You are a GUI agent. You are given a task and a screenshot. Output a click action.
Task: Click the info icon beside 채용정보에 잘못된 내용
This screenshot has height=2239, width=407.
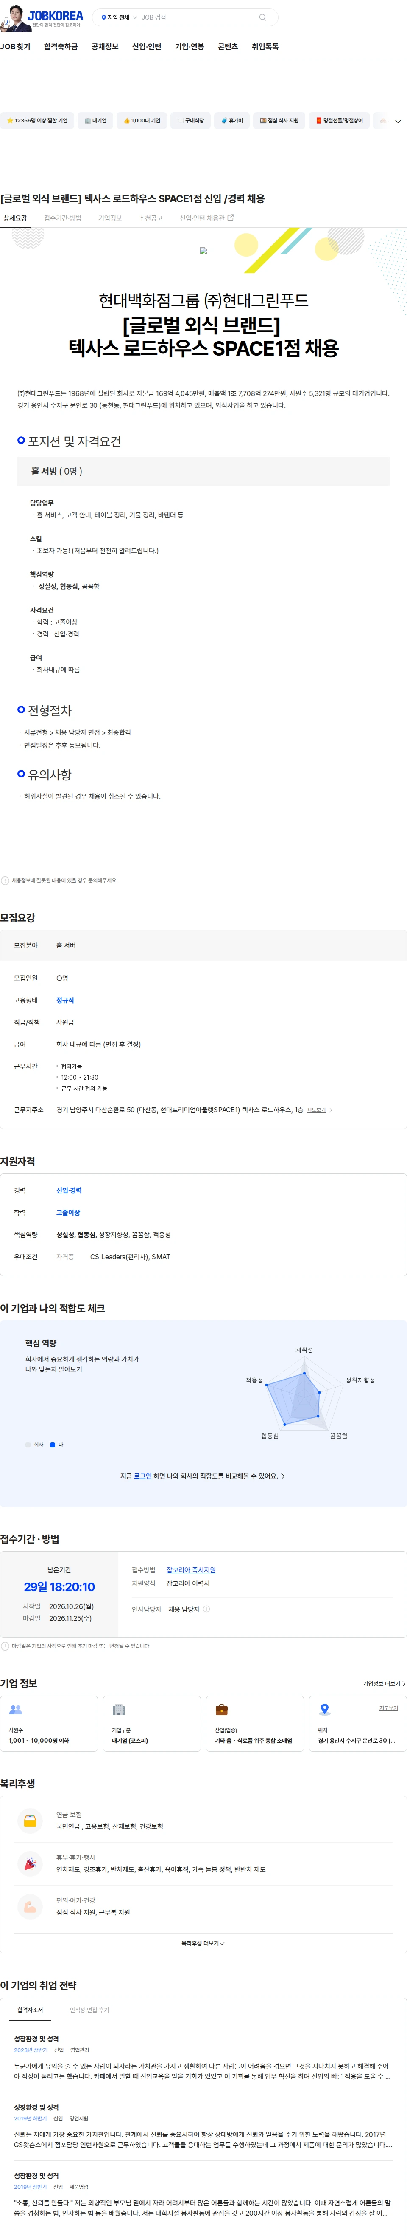click(5, 880)
